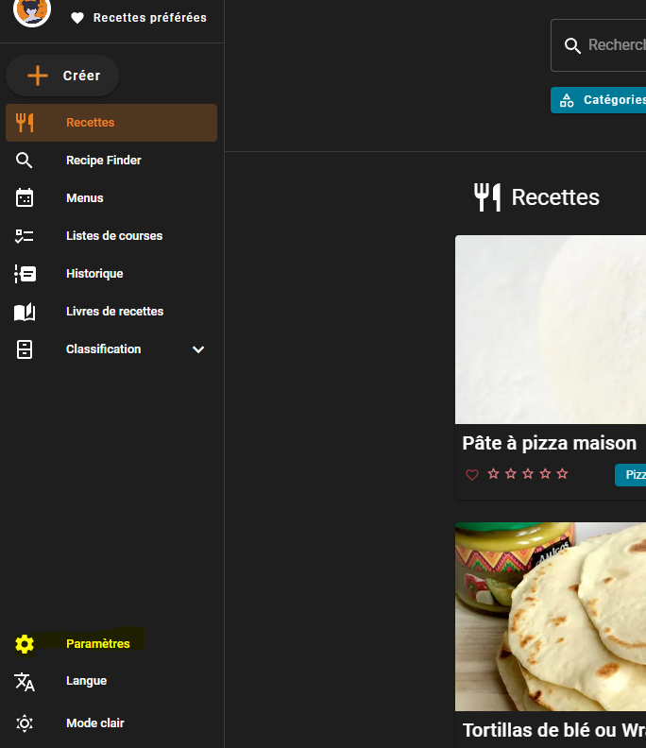The image size is (646, 748).
Task: Click the fork and knife Recettes sidebar icon
Action: coord(25,123)
